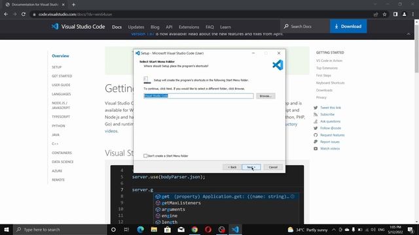
Task: Open Opera browser from taskbar
Action: (x=208, y=229)
